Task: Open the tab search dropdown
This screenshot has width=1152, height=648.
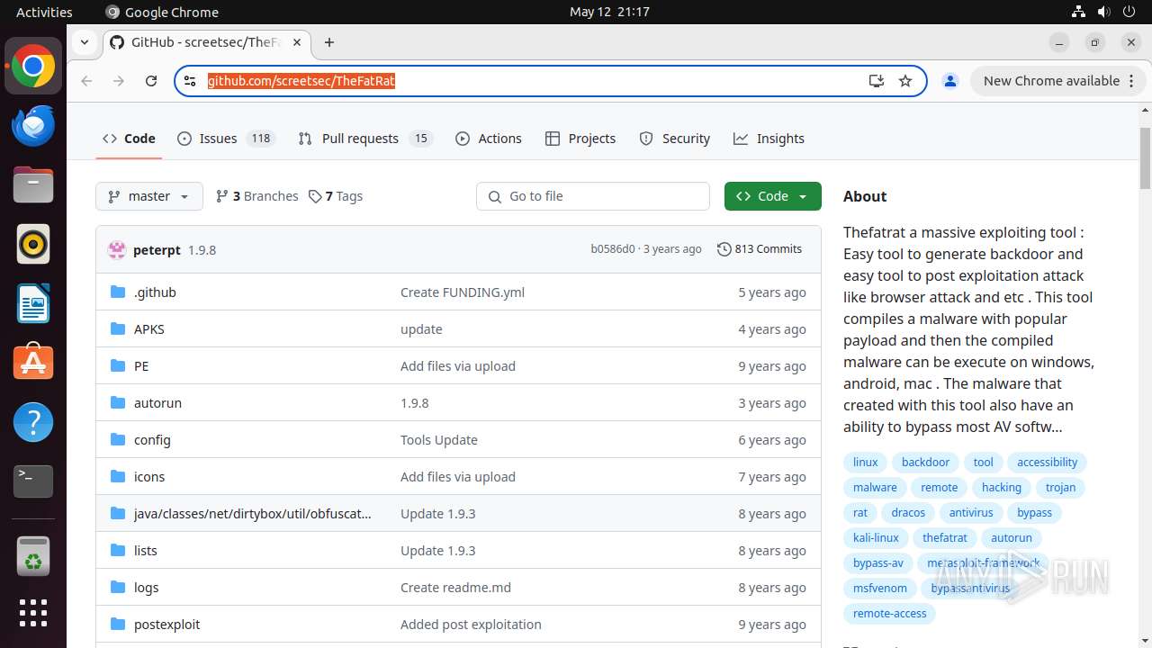Action: pos(84,42)
